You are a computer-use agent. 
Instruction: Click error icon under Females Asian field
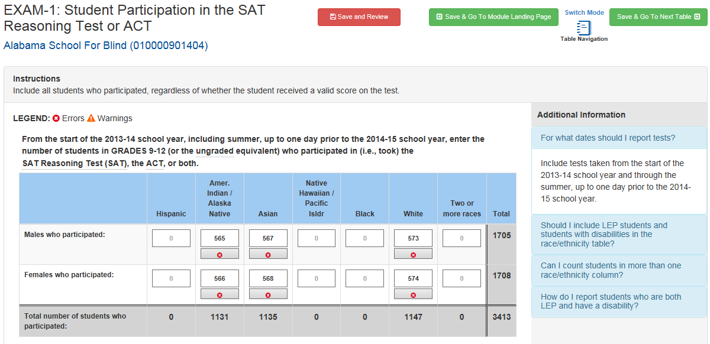(x=268, y=294)
